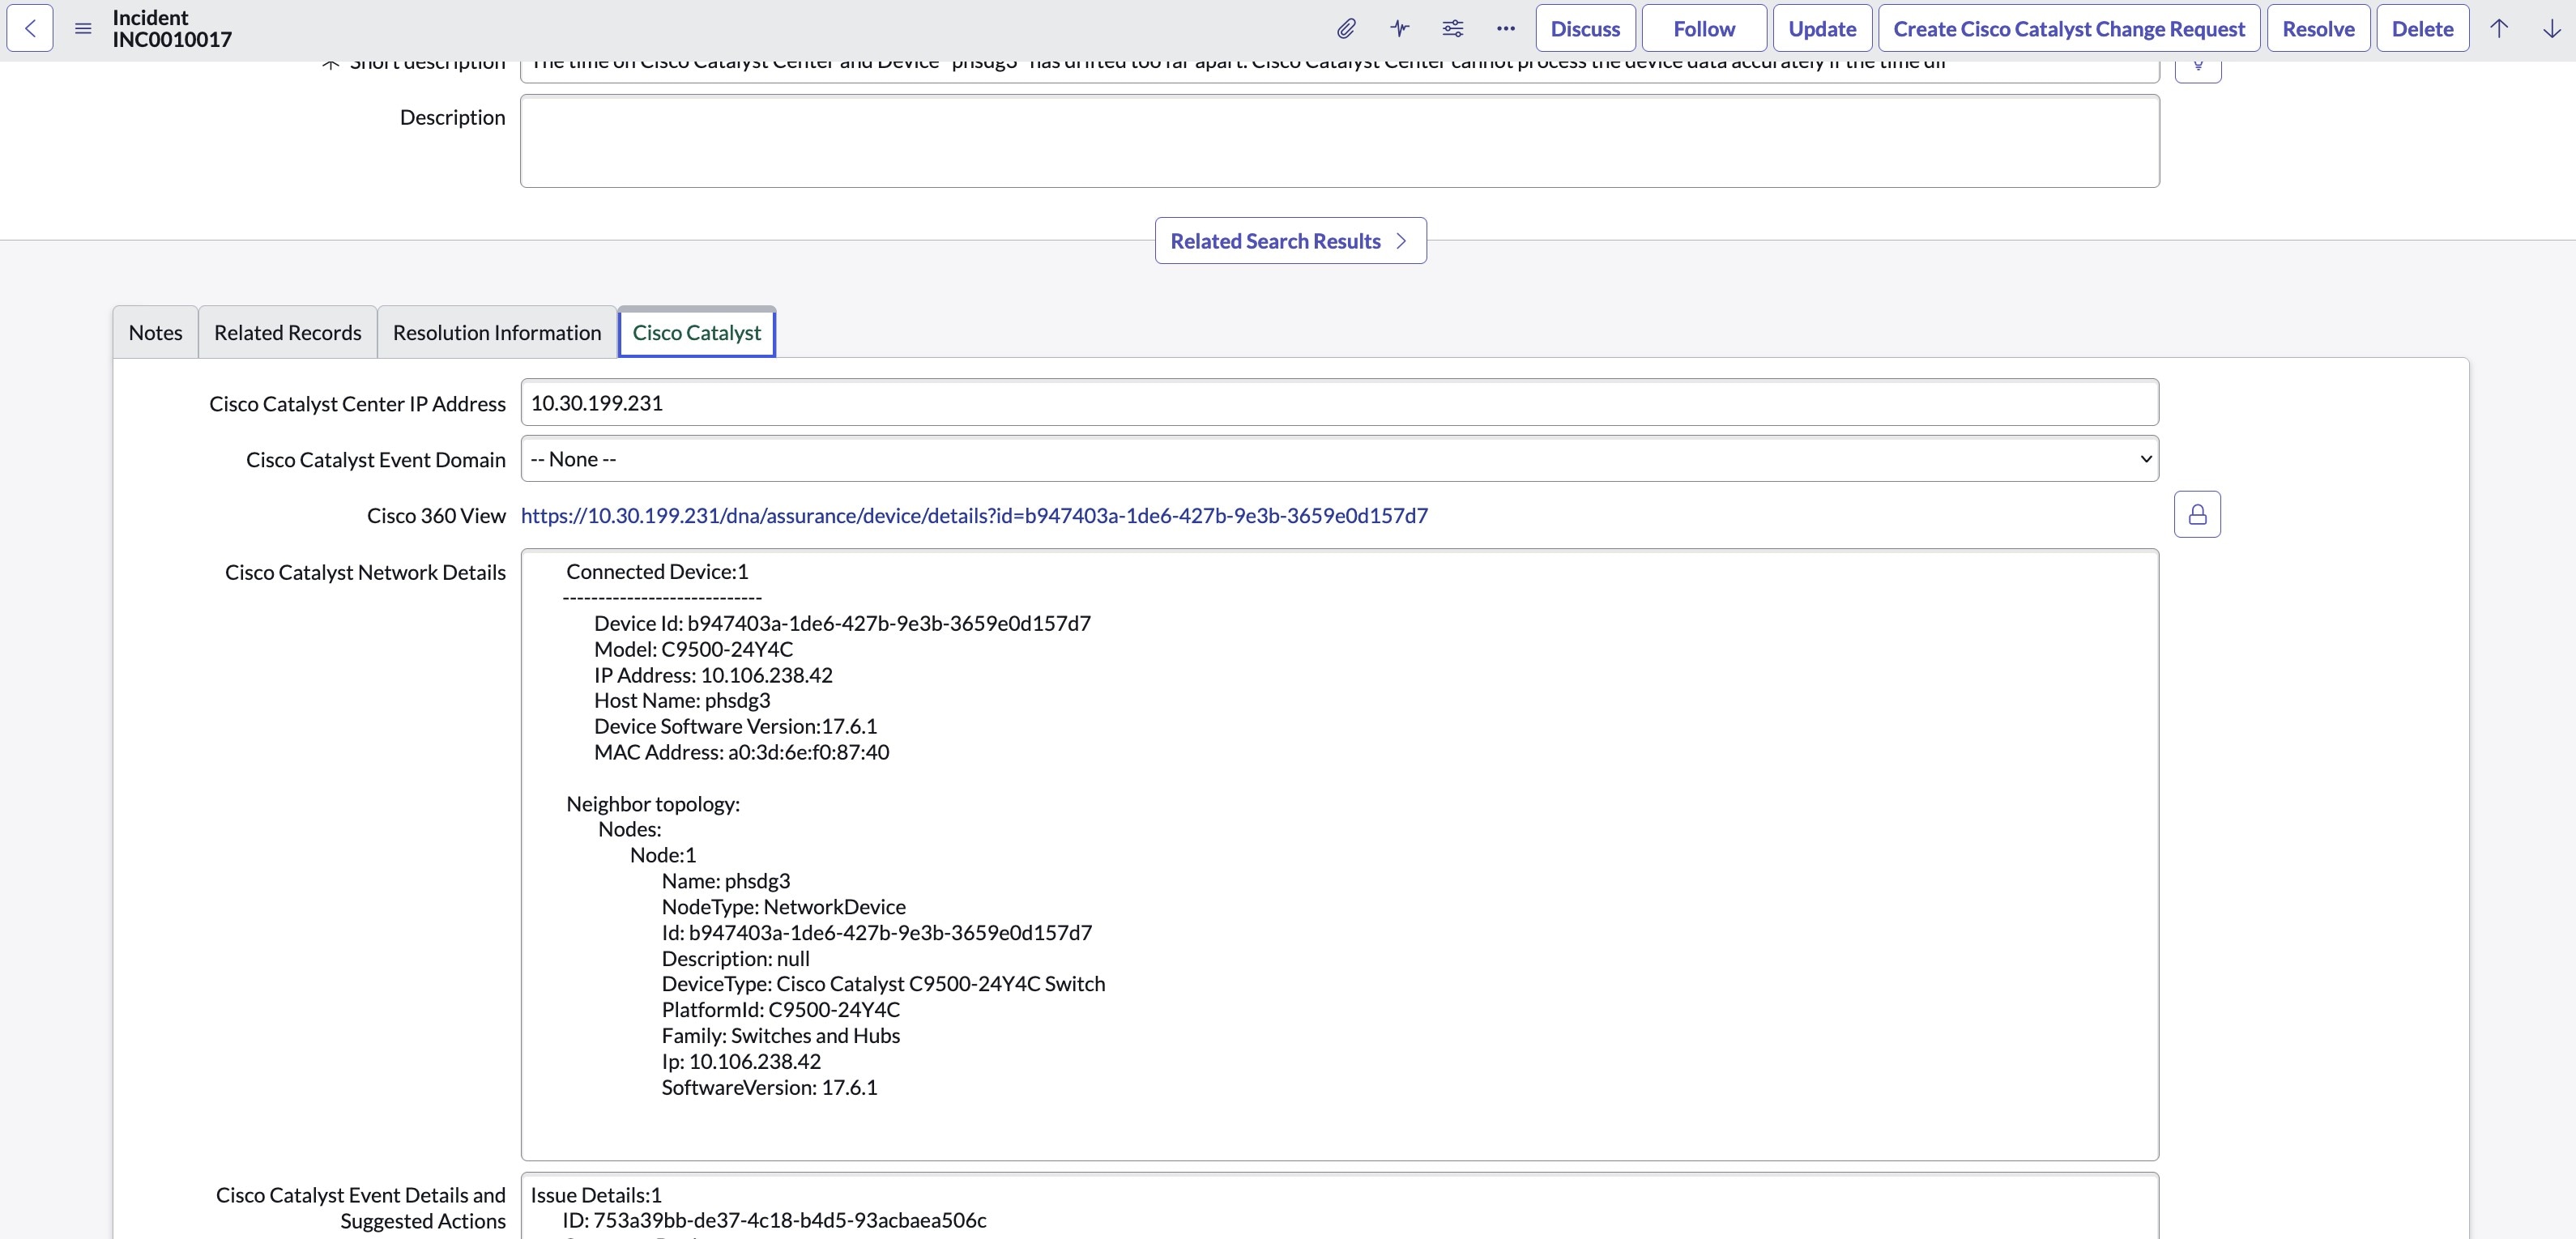
Task: Click 'DeviceType: Cisco Catalyst C9500-24Y4C Switch' line
Action: coord(883,984)
